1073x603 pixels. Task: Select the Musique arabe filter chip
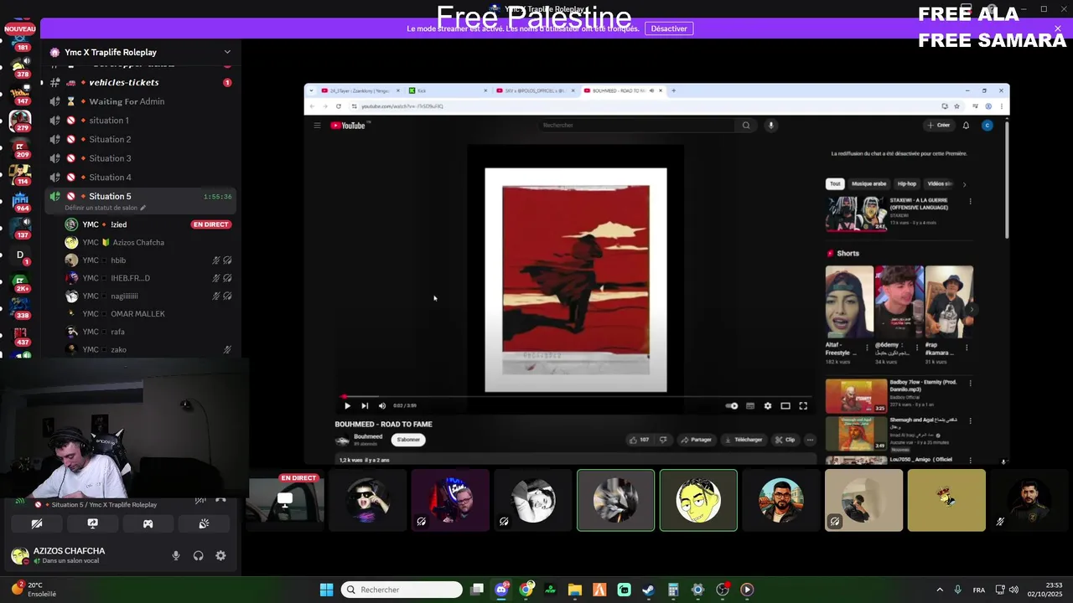tap(868, 183)
